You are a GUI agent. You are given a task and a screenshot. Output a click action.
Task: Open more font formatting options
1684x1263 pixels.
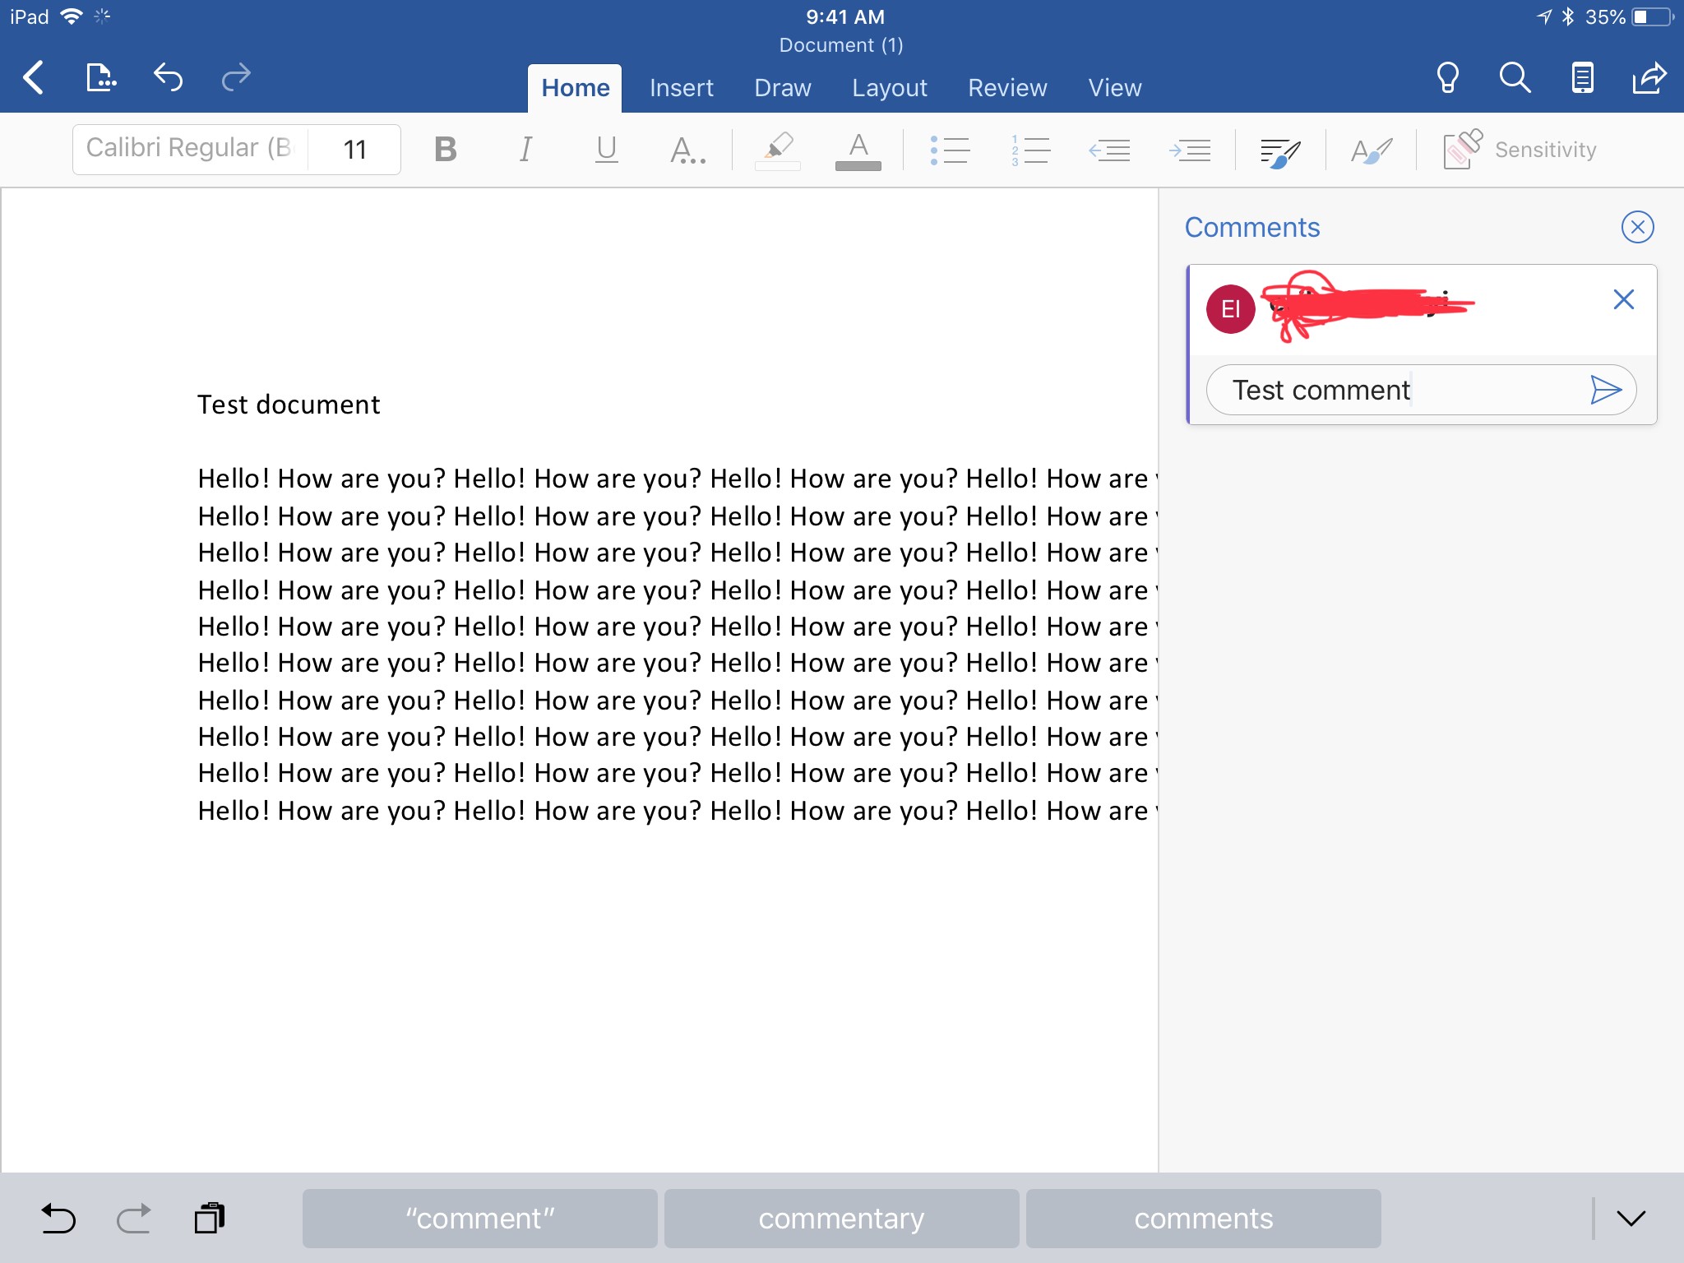click(687, 150)
